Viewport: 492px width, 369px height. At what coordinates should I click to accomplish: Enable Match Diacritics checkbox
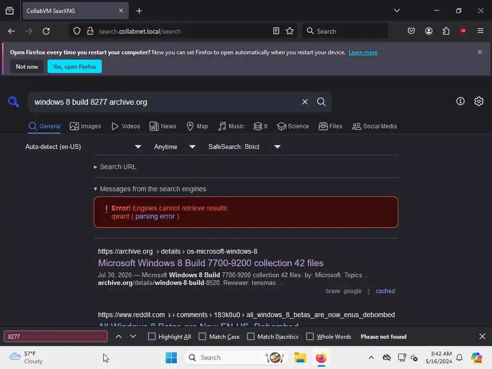tap(251, 336)
